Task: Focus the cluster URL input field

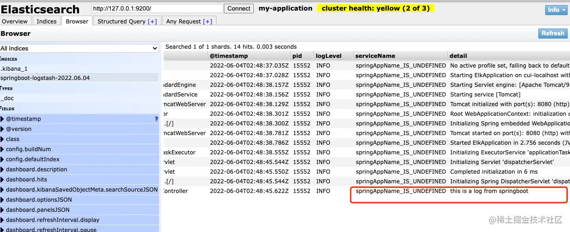Action: pos(157,8)
